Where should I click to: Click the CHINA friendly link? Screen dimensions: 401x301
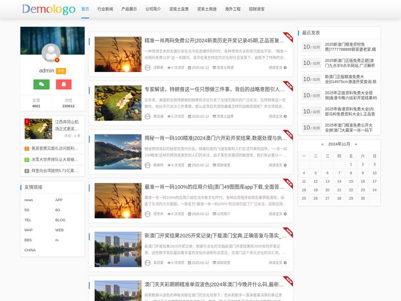pyautogui.click(x=30, y=250)
